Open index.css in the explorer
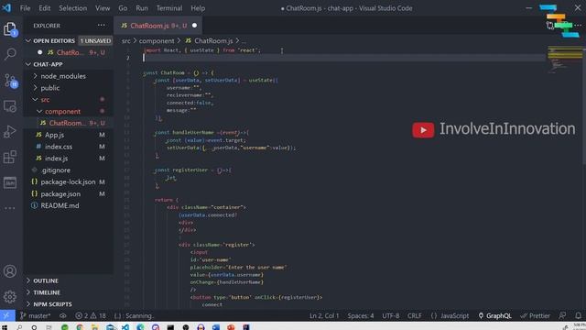 pos(59,147)
